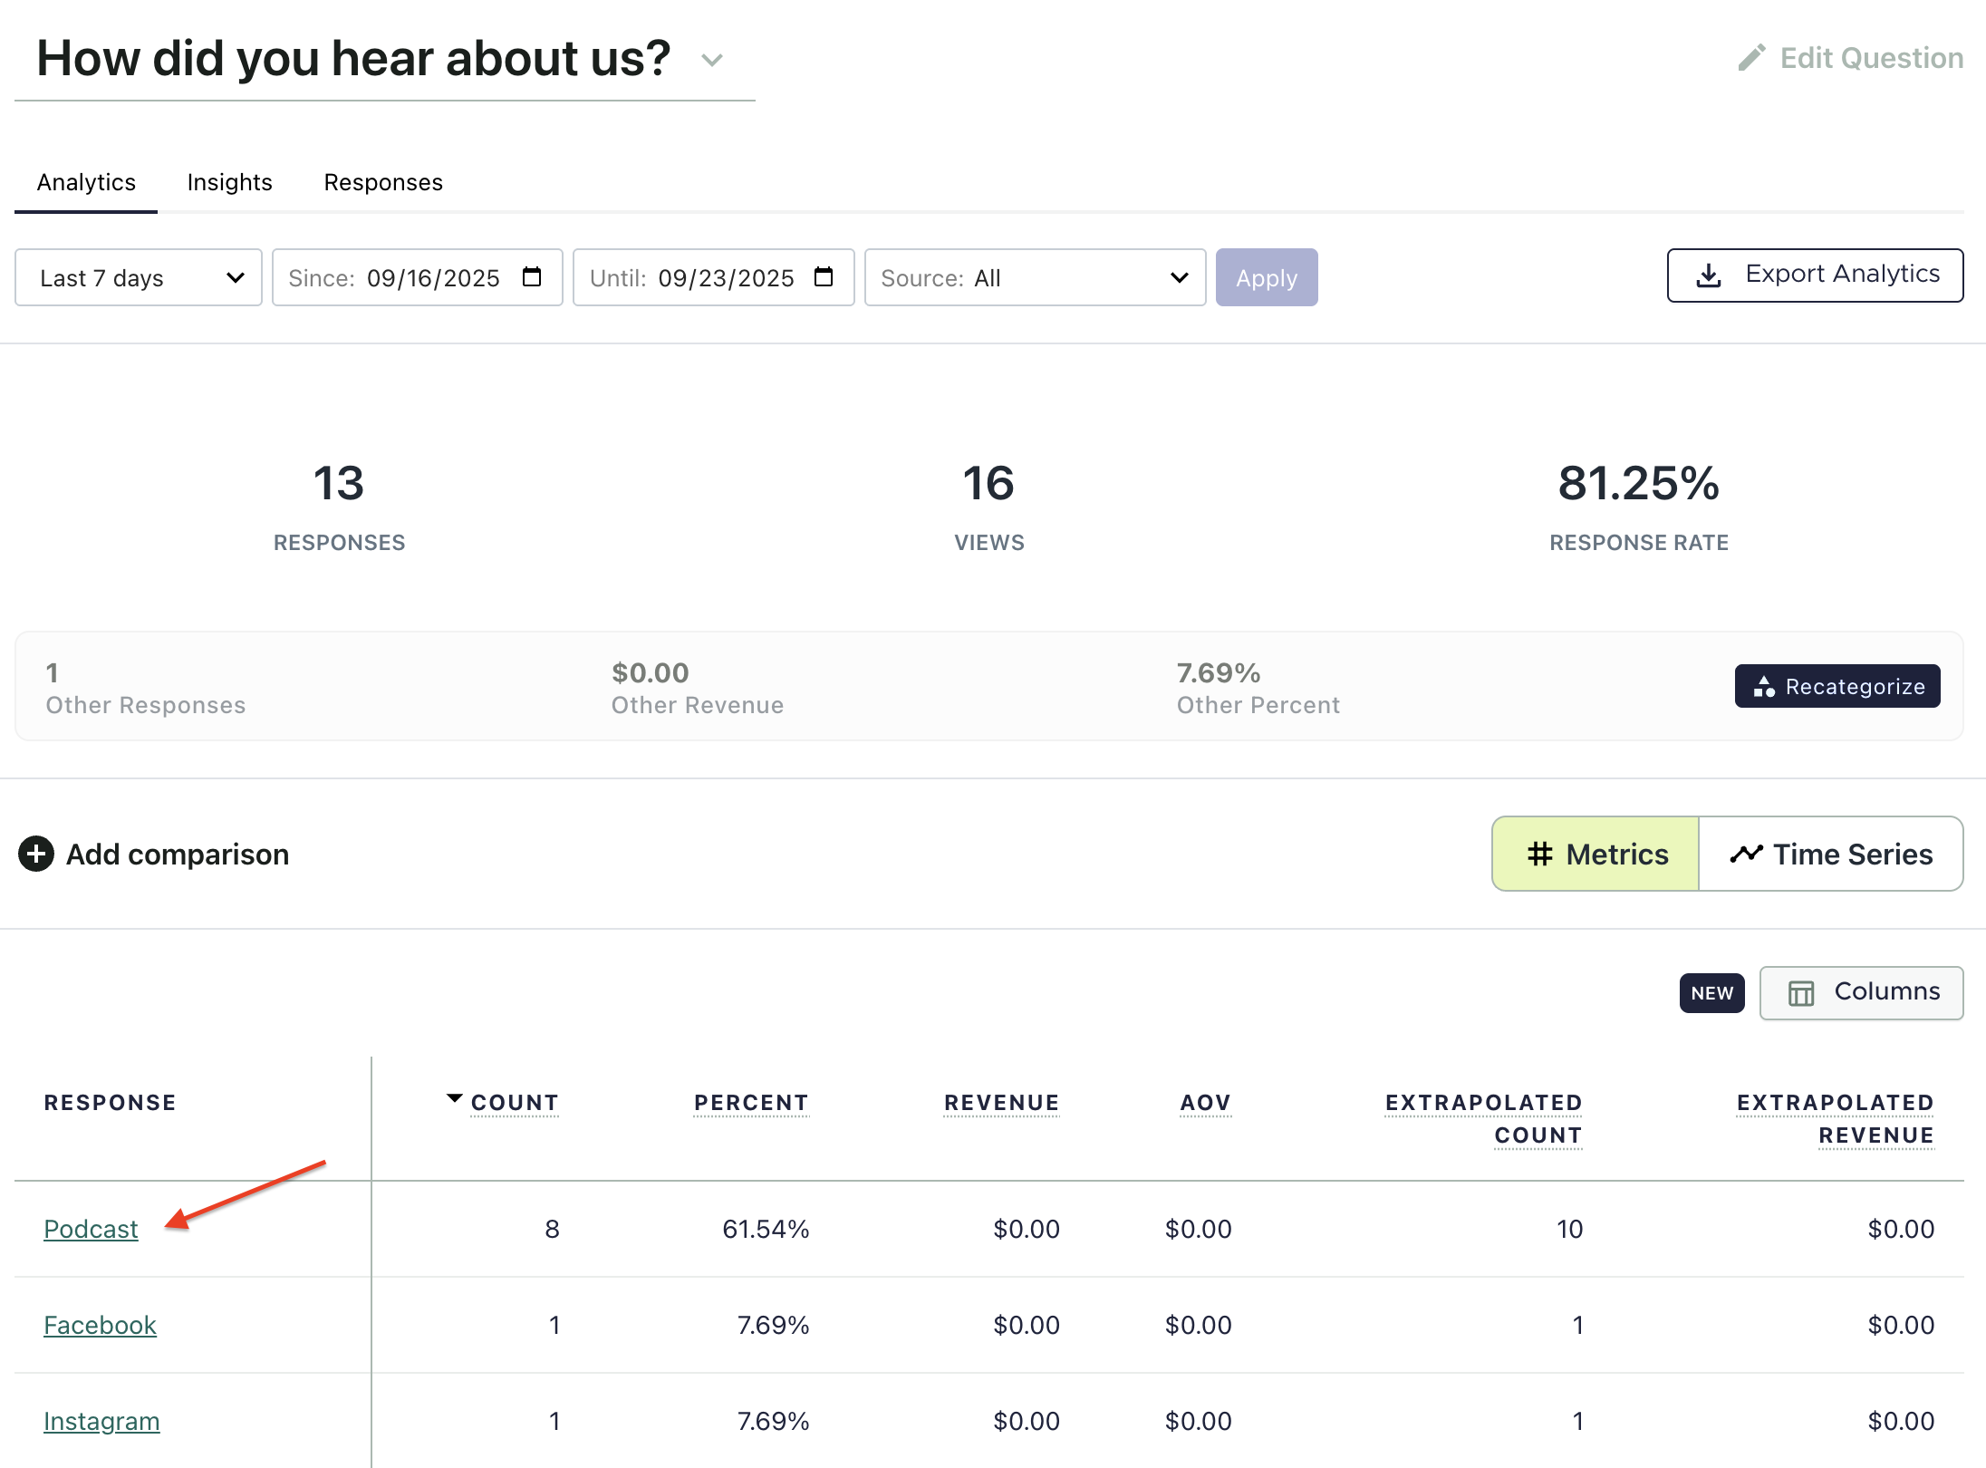
Task: Click the shapes icon on Recategorize button
Action: (1763, 687)
